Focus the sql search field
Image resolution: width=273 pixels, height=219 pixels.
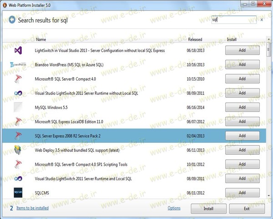click(234, 20)
